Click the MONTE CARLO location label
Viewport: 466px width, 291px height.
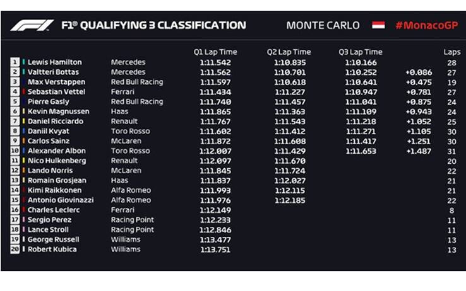323,26
